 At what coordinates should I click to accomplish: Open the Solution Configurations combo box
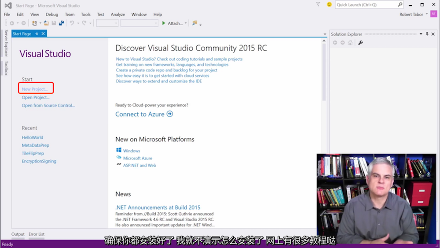107,23
